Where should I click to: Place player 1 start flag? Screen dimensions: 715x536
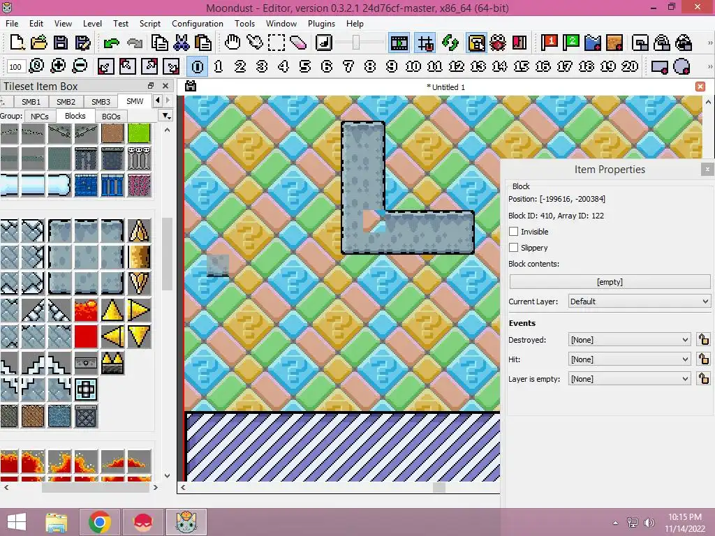549,43
